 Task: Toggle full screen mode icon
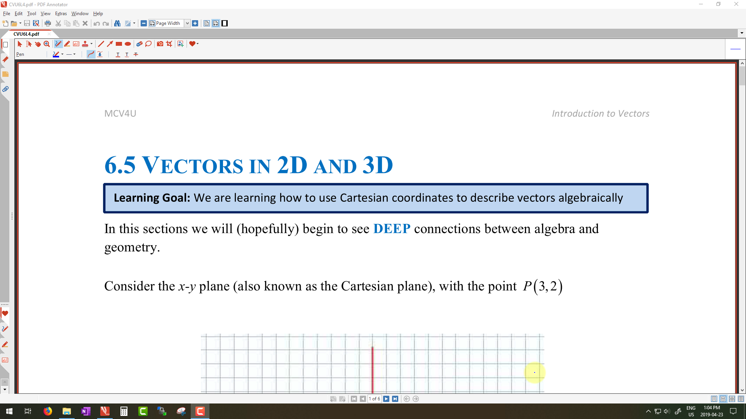[x=225, y=23]
